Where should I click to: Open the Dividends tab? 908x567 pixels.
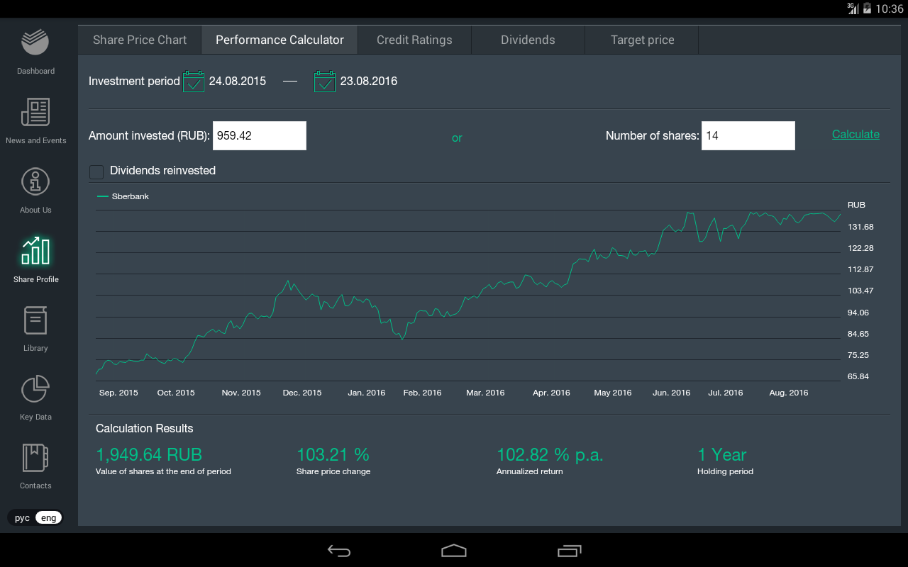528,40
